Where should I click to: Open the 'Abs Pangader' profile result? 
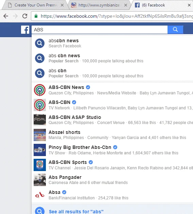click(x=112, y=180)
